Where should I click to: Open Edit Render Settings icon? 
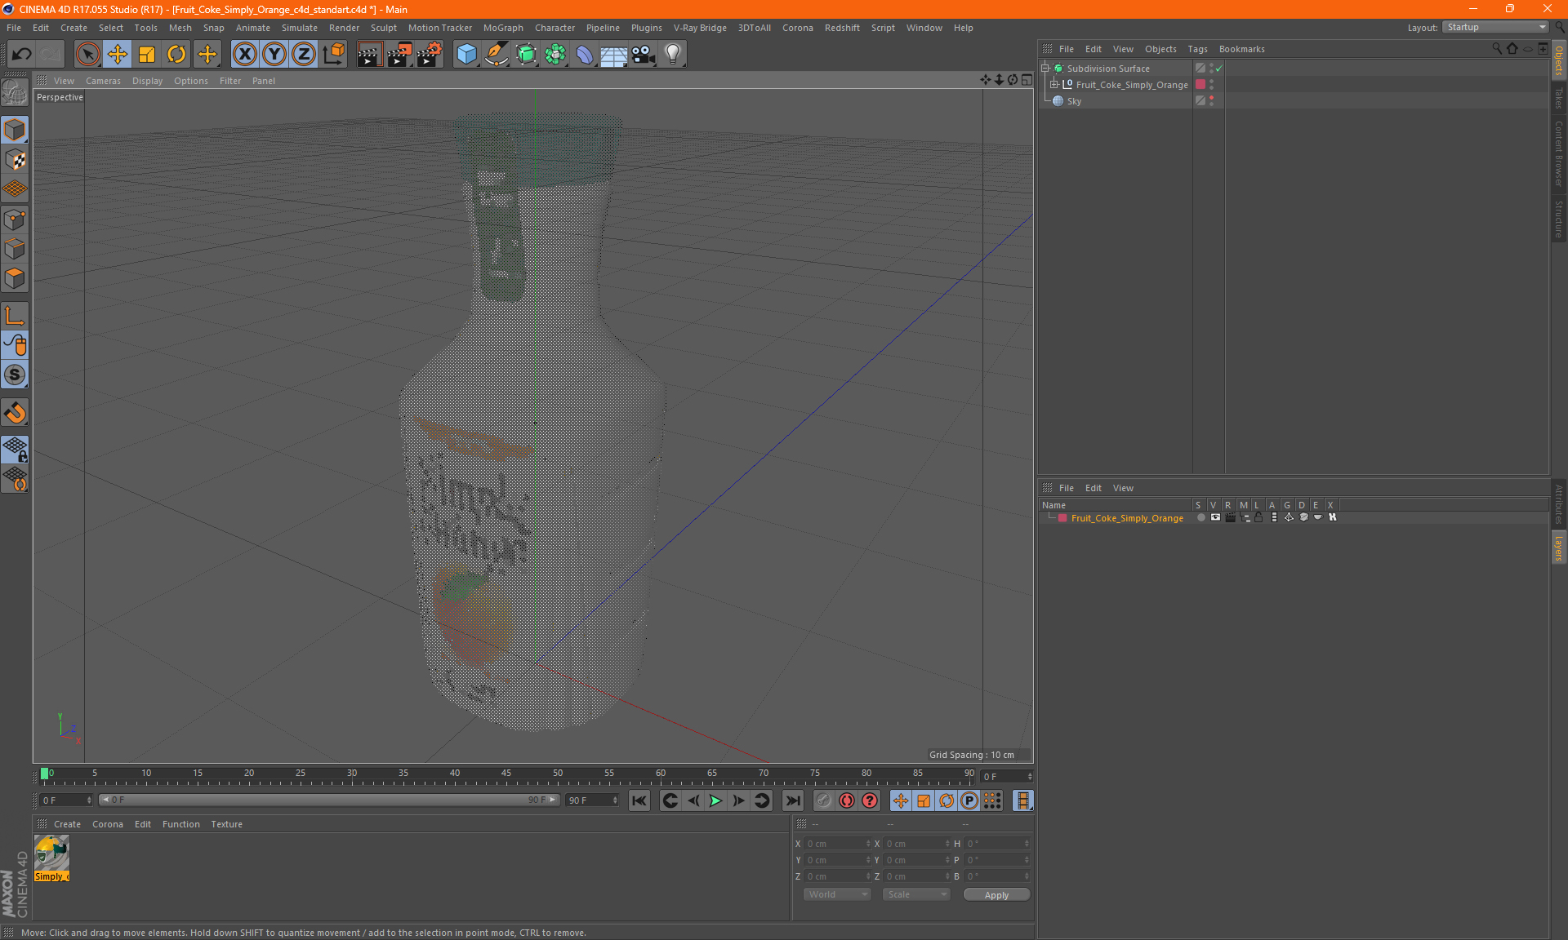(x=430, y=55)
